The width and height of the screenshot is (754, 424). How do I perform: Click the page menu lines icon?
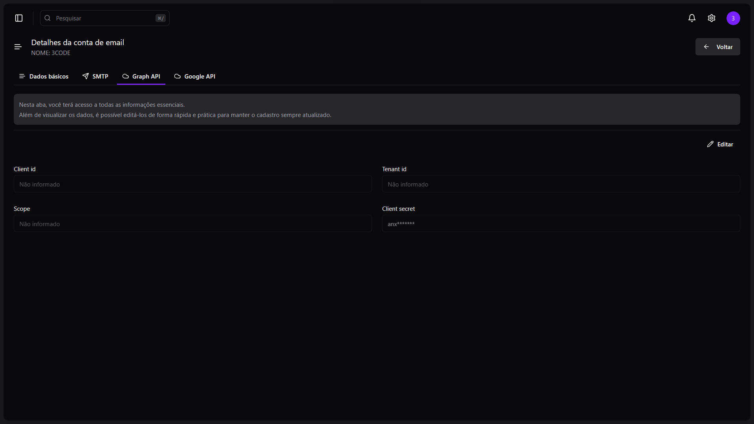[x=18, y=47]
